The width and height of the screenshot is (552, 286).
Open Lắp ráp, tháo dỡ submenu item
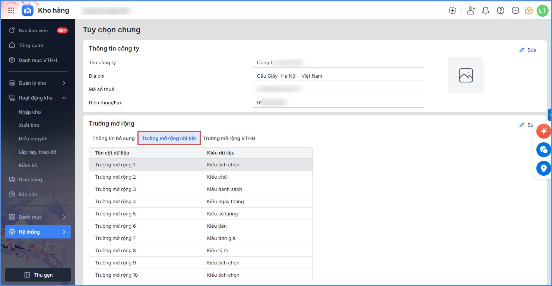(x=38, y=152)
